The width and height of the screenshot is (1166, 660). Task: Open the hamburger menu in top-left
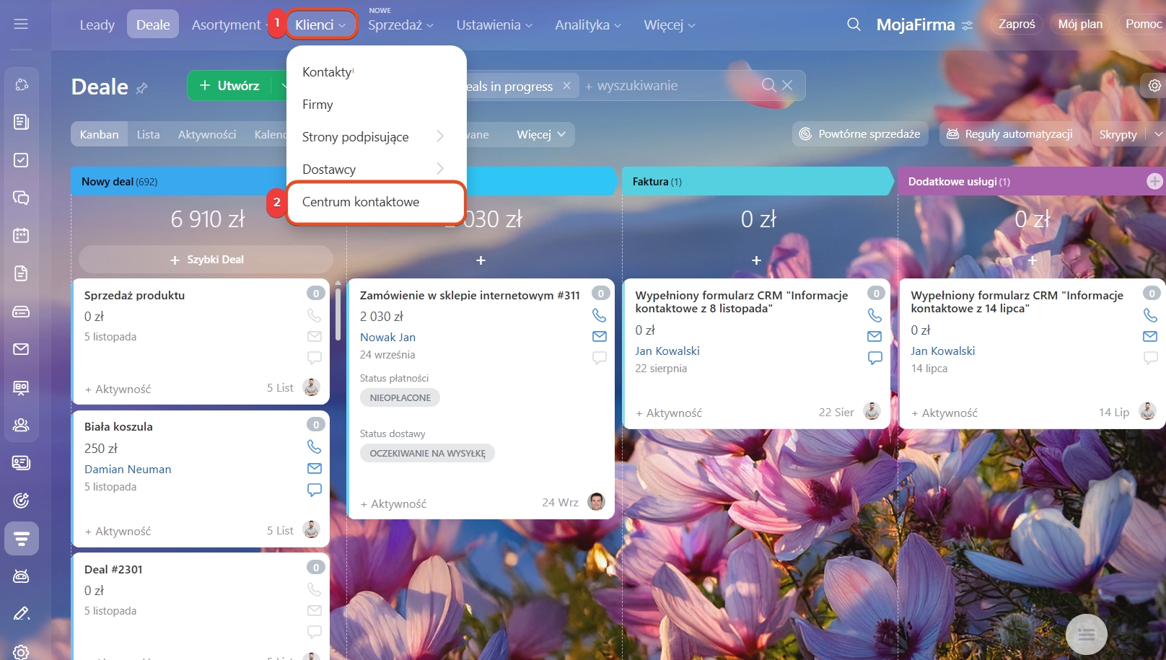(21, 25)
